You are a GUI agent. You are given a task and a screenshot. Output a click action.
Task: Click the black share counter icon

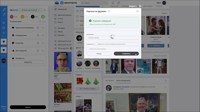point(32,16)
